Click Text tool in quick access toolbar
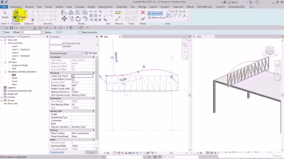The width and height of the screenshot is (284, 159). click(x=55, y=28)
